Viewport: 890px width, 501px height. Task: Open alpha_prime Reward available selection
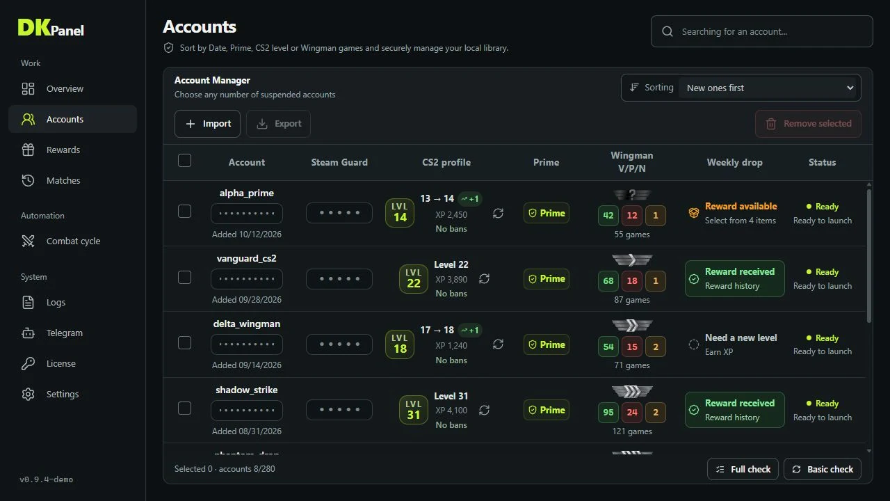(x=734, y=213)
